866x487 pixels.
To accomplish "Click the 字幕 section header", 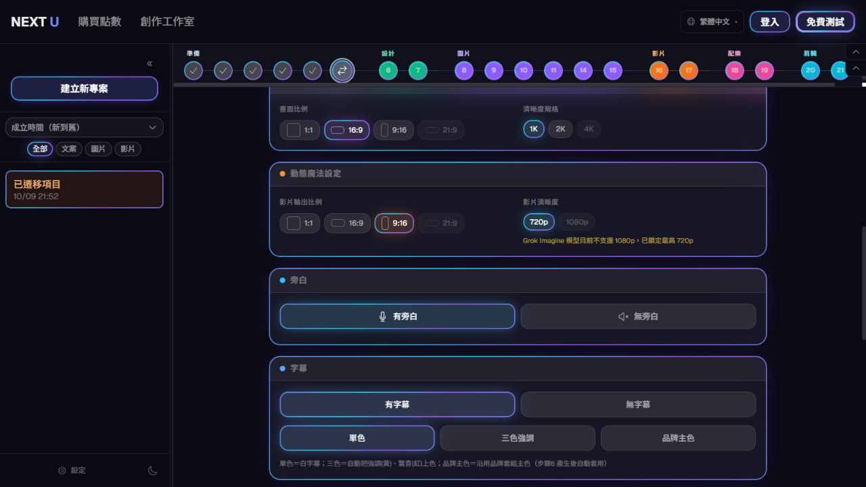I will [518, 369].
